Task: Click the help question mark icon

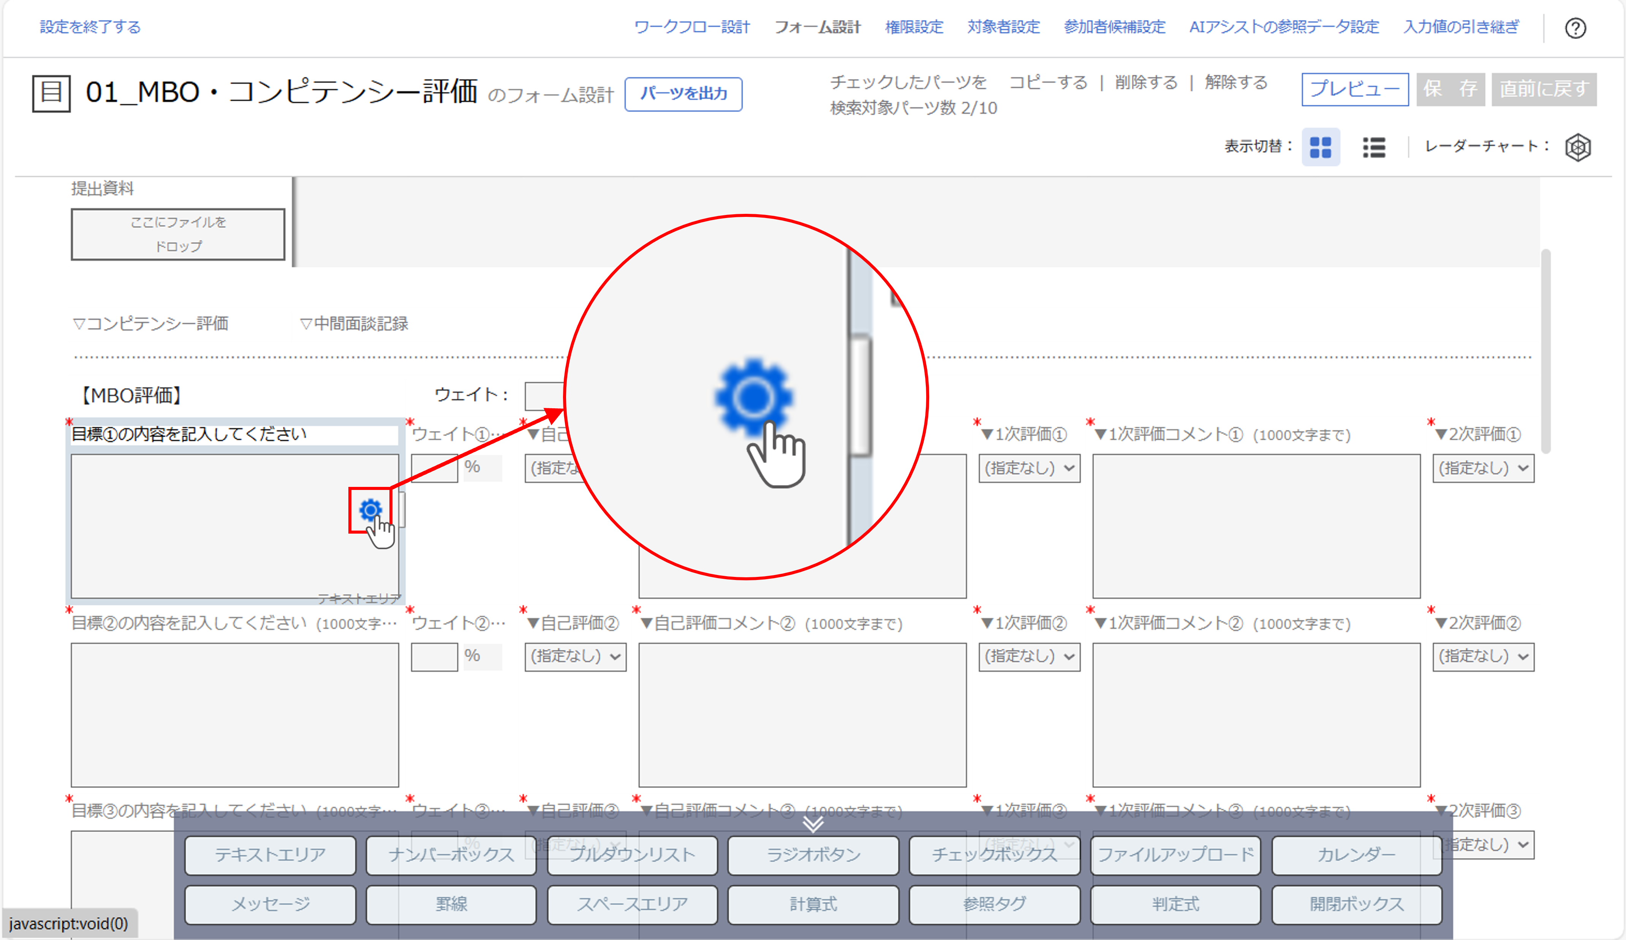Action: pos(1576,28)
